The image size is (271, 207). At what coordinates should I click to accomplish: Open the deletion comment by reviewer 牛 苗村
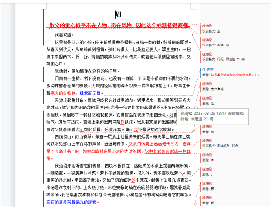click(231, 72)
